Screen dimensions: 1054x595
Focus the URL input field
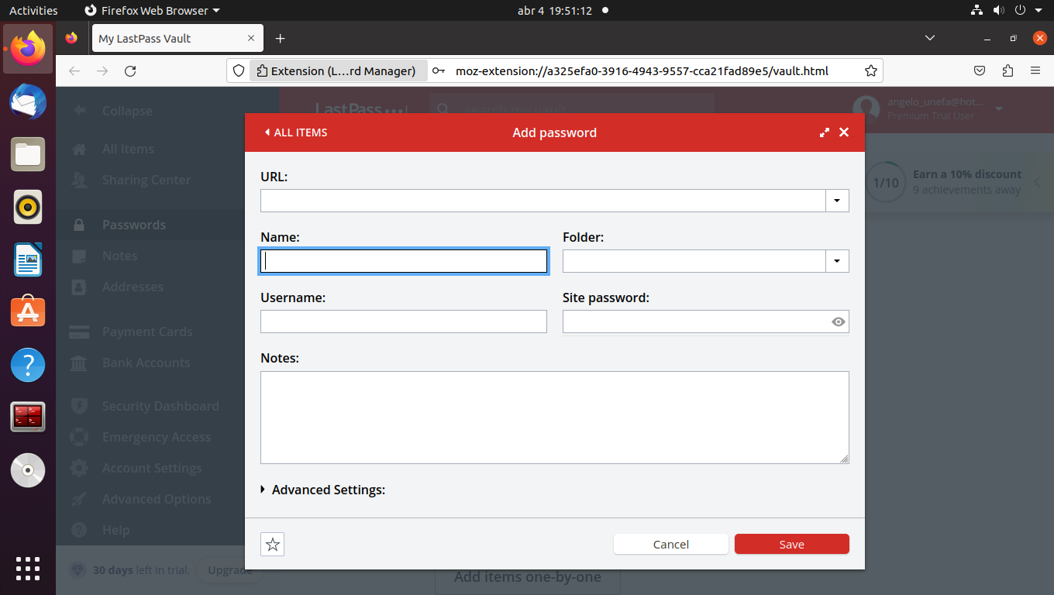(x=543, y=201)
